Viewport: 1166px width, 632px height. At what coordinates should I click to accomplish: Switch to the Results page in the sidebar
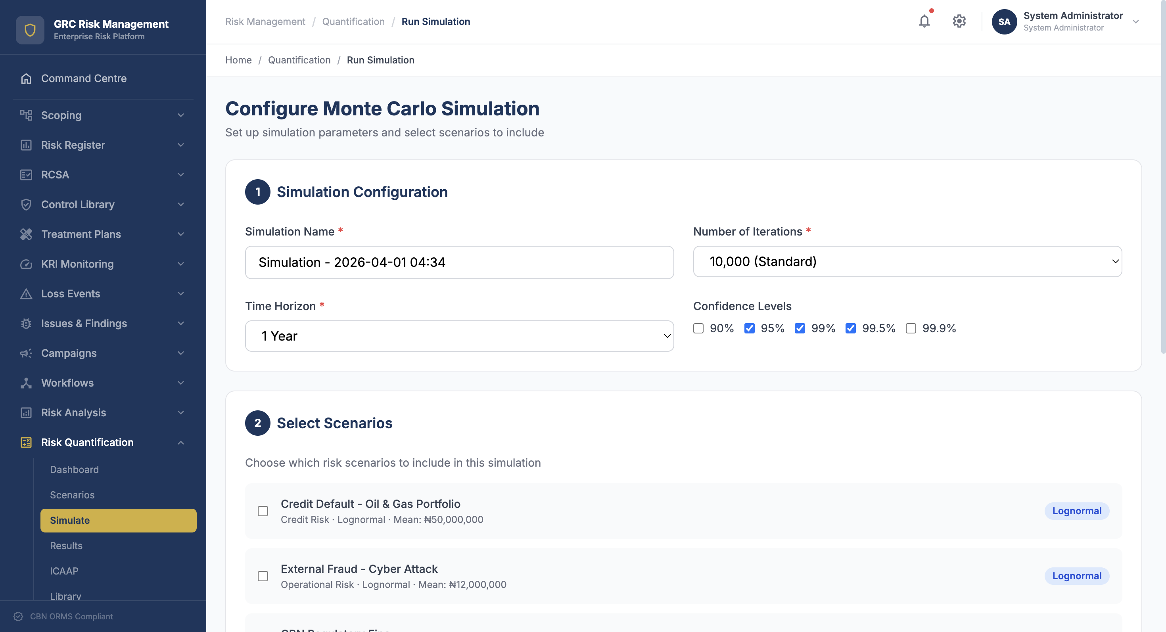(66, 546)
